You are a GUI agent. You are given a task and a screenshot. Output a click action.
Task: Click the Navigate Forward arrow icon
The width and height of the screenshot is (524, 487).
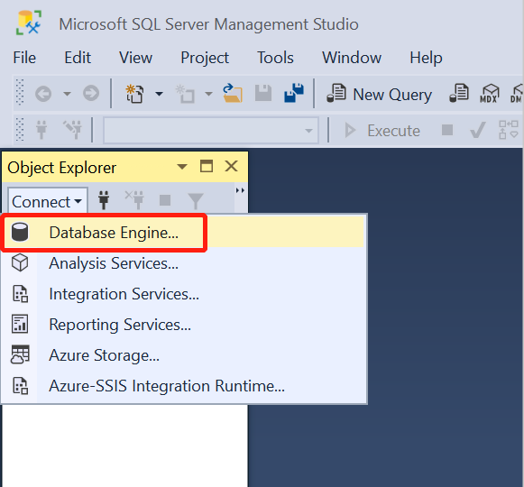point(91,94)
